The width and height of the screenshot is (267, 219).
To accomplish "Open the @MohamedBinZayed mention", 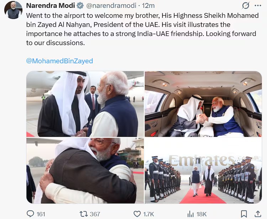I will 59,61.
